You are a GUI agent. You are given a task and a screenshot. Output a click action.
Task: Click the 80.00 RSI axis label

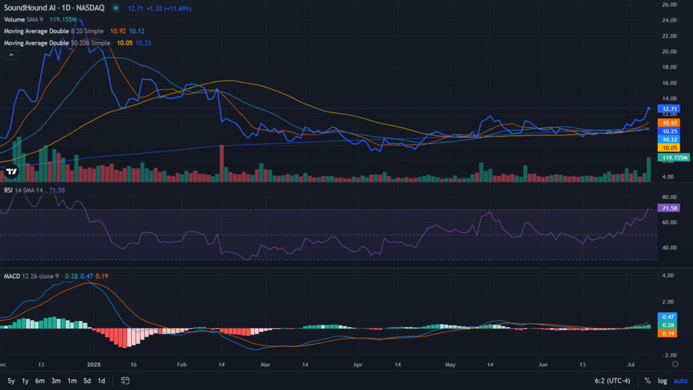pos(669,197)
